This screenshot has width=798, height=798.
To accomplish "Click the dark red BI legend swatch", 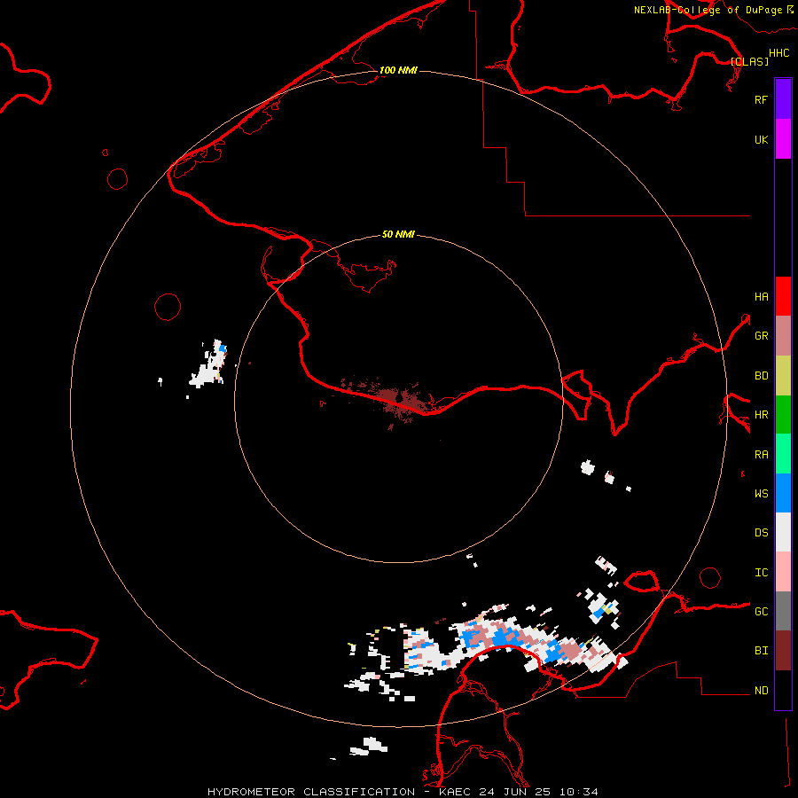I will [783, 651].
